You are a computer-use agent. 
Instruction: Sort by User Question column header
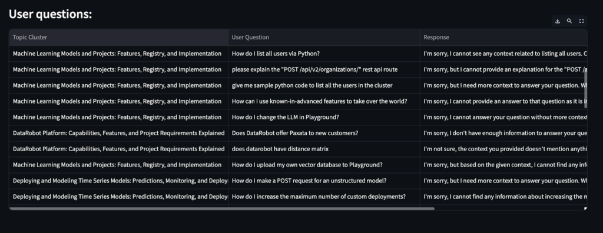point(324,37)
